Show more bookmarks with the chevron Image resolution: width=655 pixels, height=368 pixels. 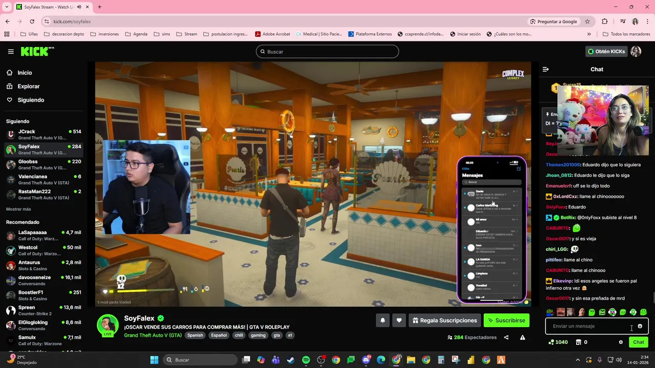click(589, 34)
